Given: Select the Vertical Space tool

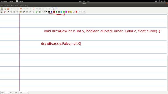Looking at the screenshot, I should point(30,12).
